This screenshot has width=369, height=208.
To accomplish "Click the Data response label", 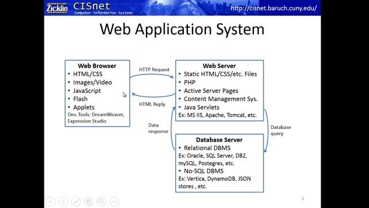I will [x=158, y=128].
